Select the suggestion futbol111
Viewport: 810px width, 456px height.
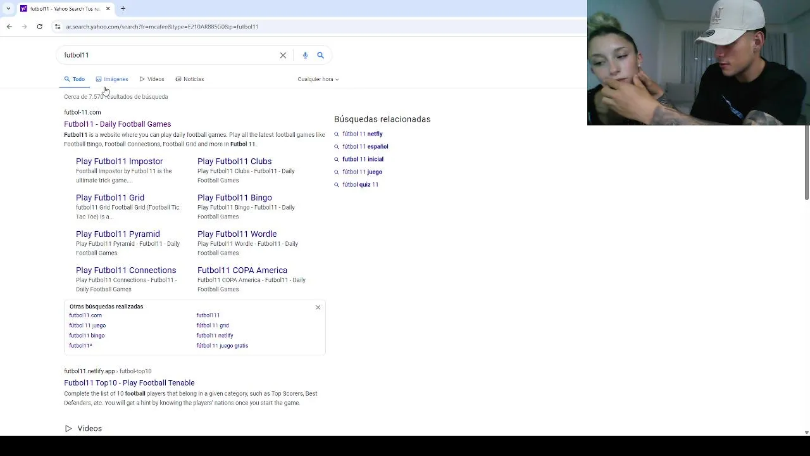tap(208, 315)
